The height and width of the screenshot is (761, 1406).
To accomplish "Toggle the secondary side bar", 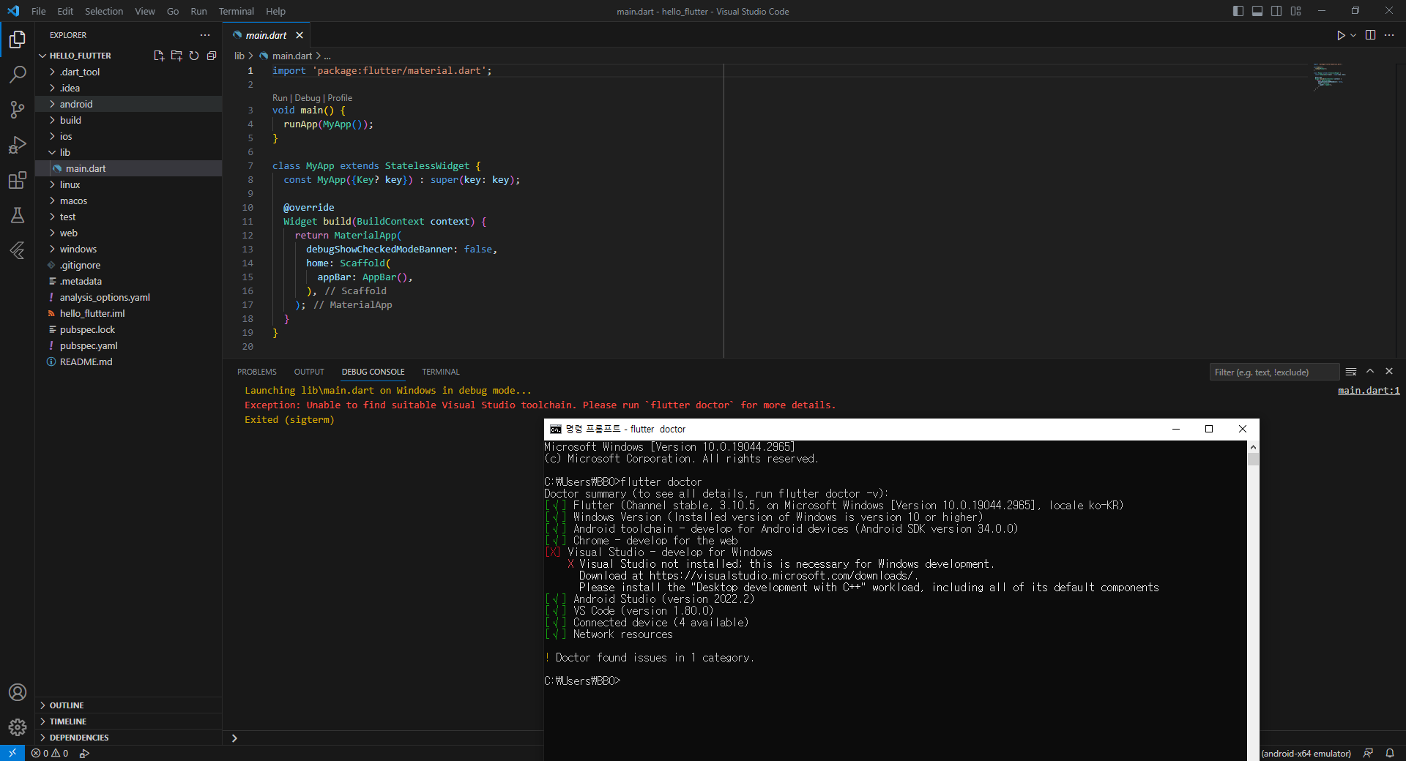I will 1276,11.
